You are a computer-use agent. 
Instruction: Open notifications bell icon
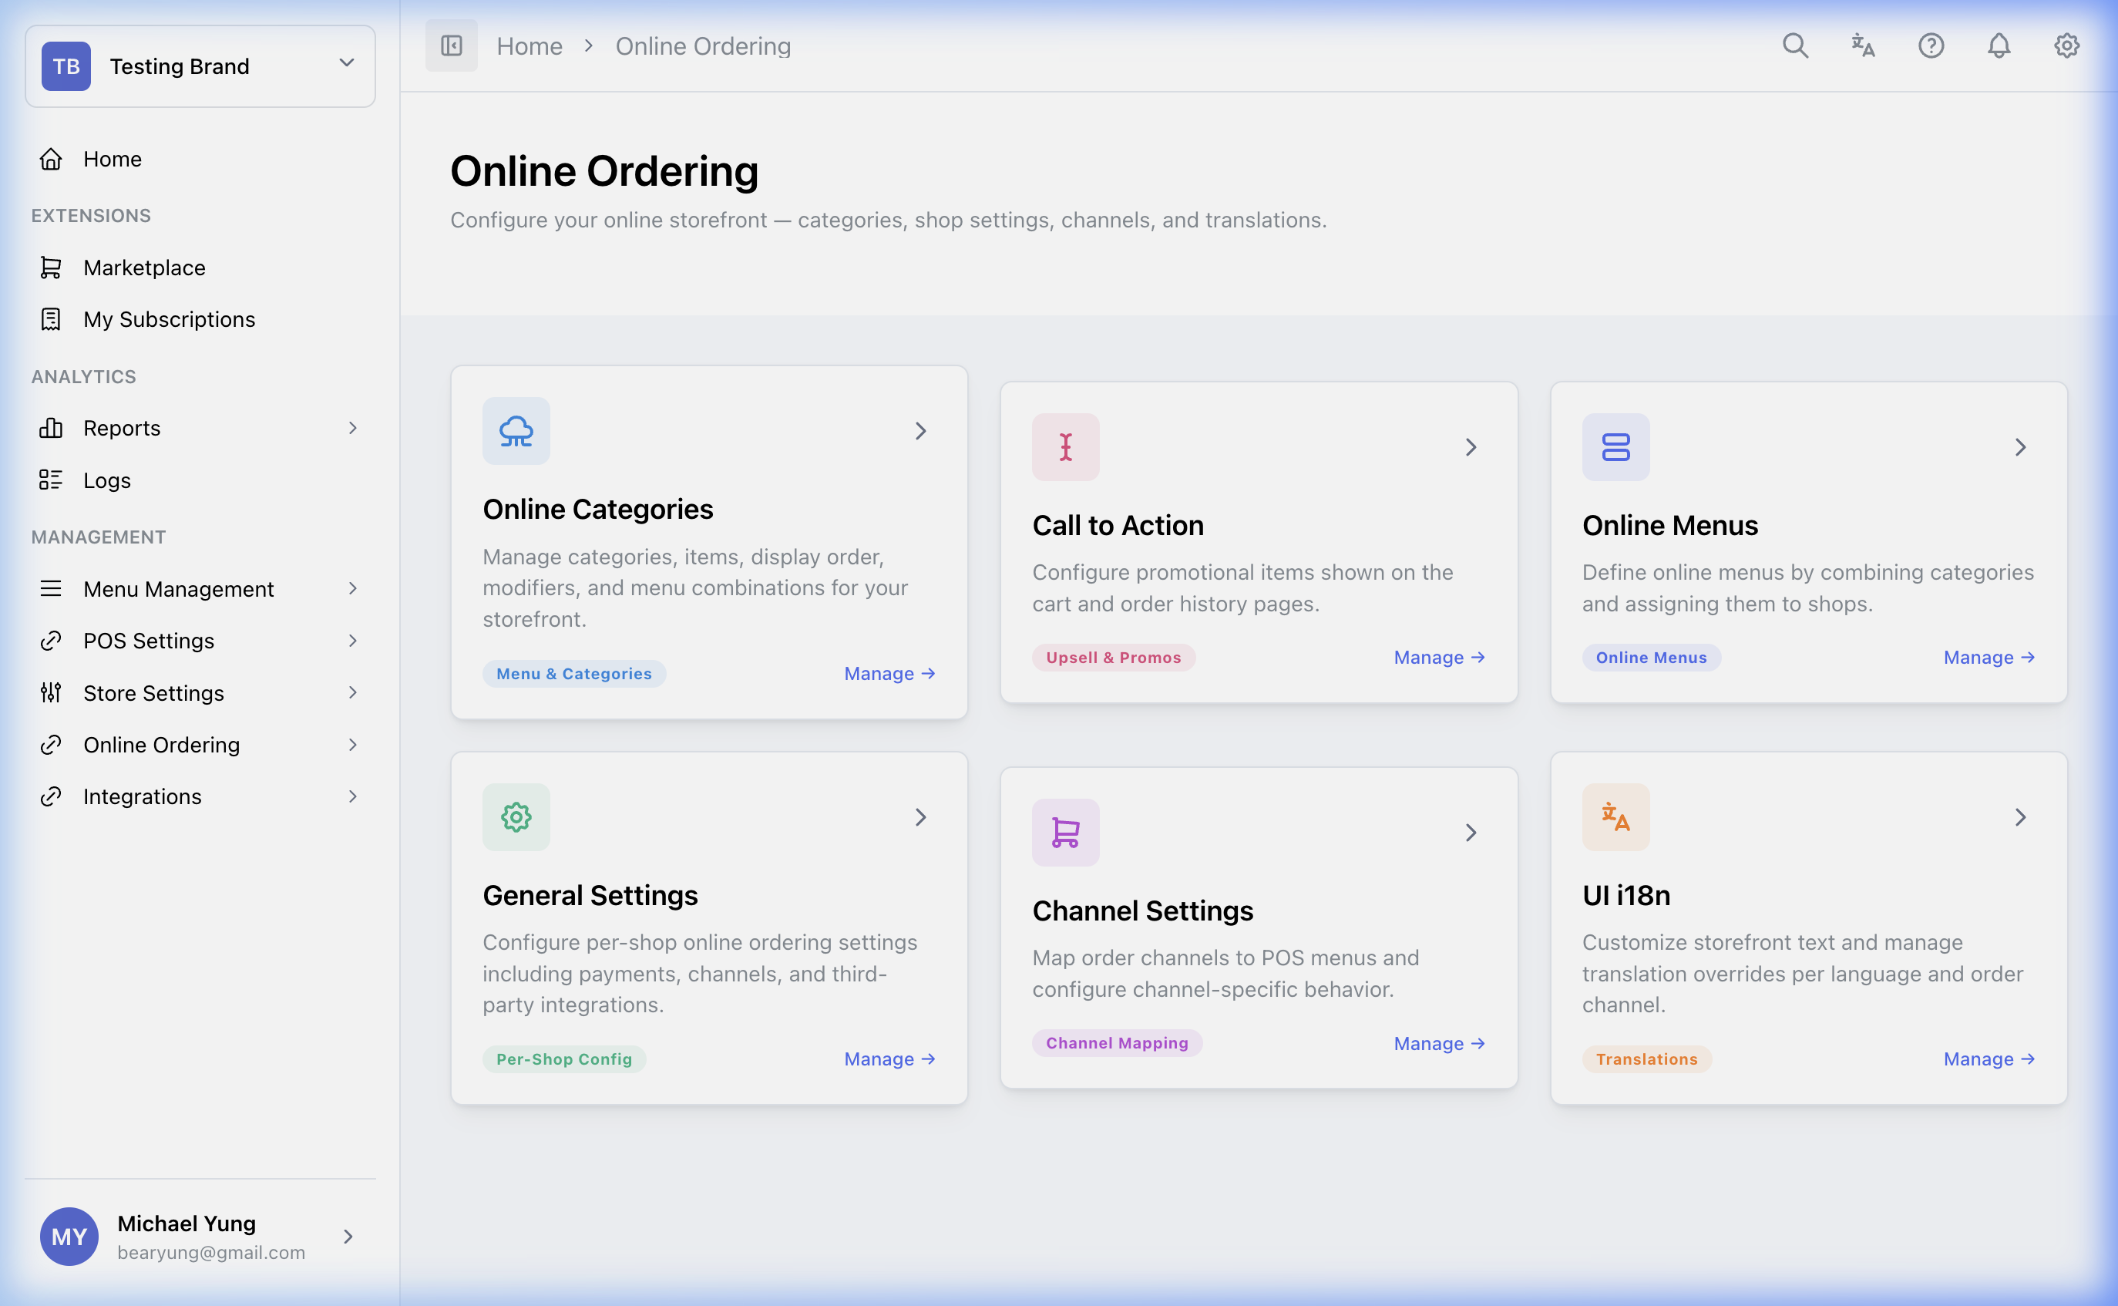click(x=1998, y=45)
